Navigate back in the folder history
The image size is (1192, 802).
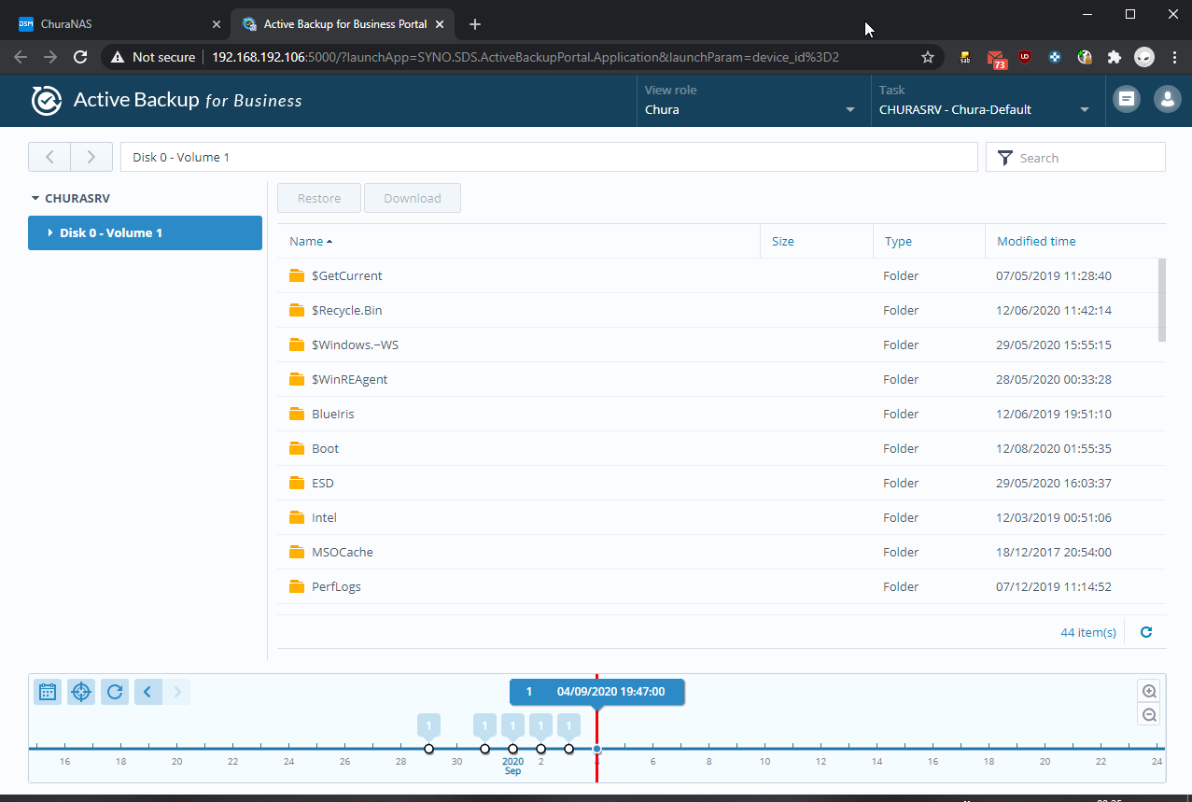[x=49, y=157]
